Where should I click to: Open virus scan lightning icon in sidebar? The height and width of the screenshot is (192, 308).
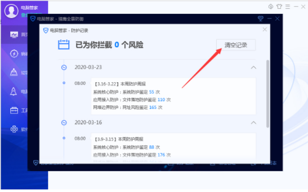tap(14, 54)
